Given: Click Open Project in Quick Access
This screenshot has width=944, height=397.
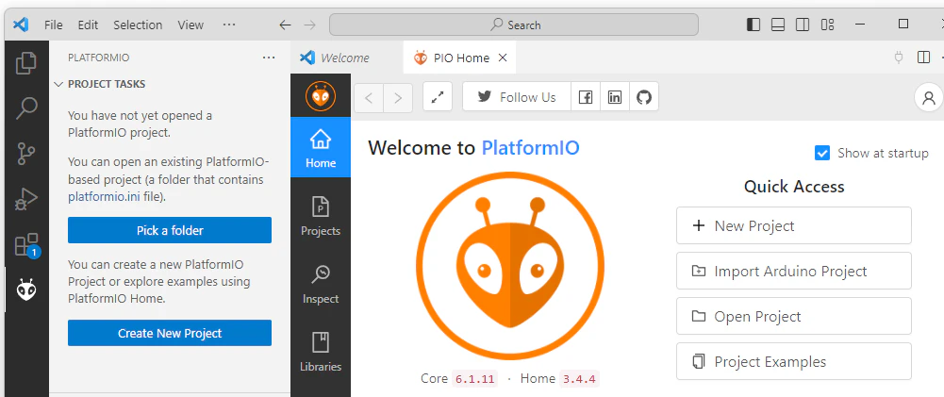Looking at the screenshot, I should click(x=793, y=316).
